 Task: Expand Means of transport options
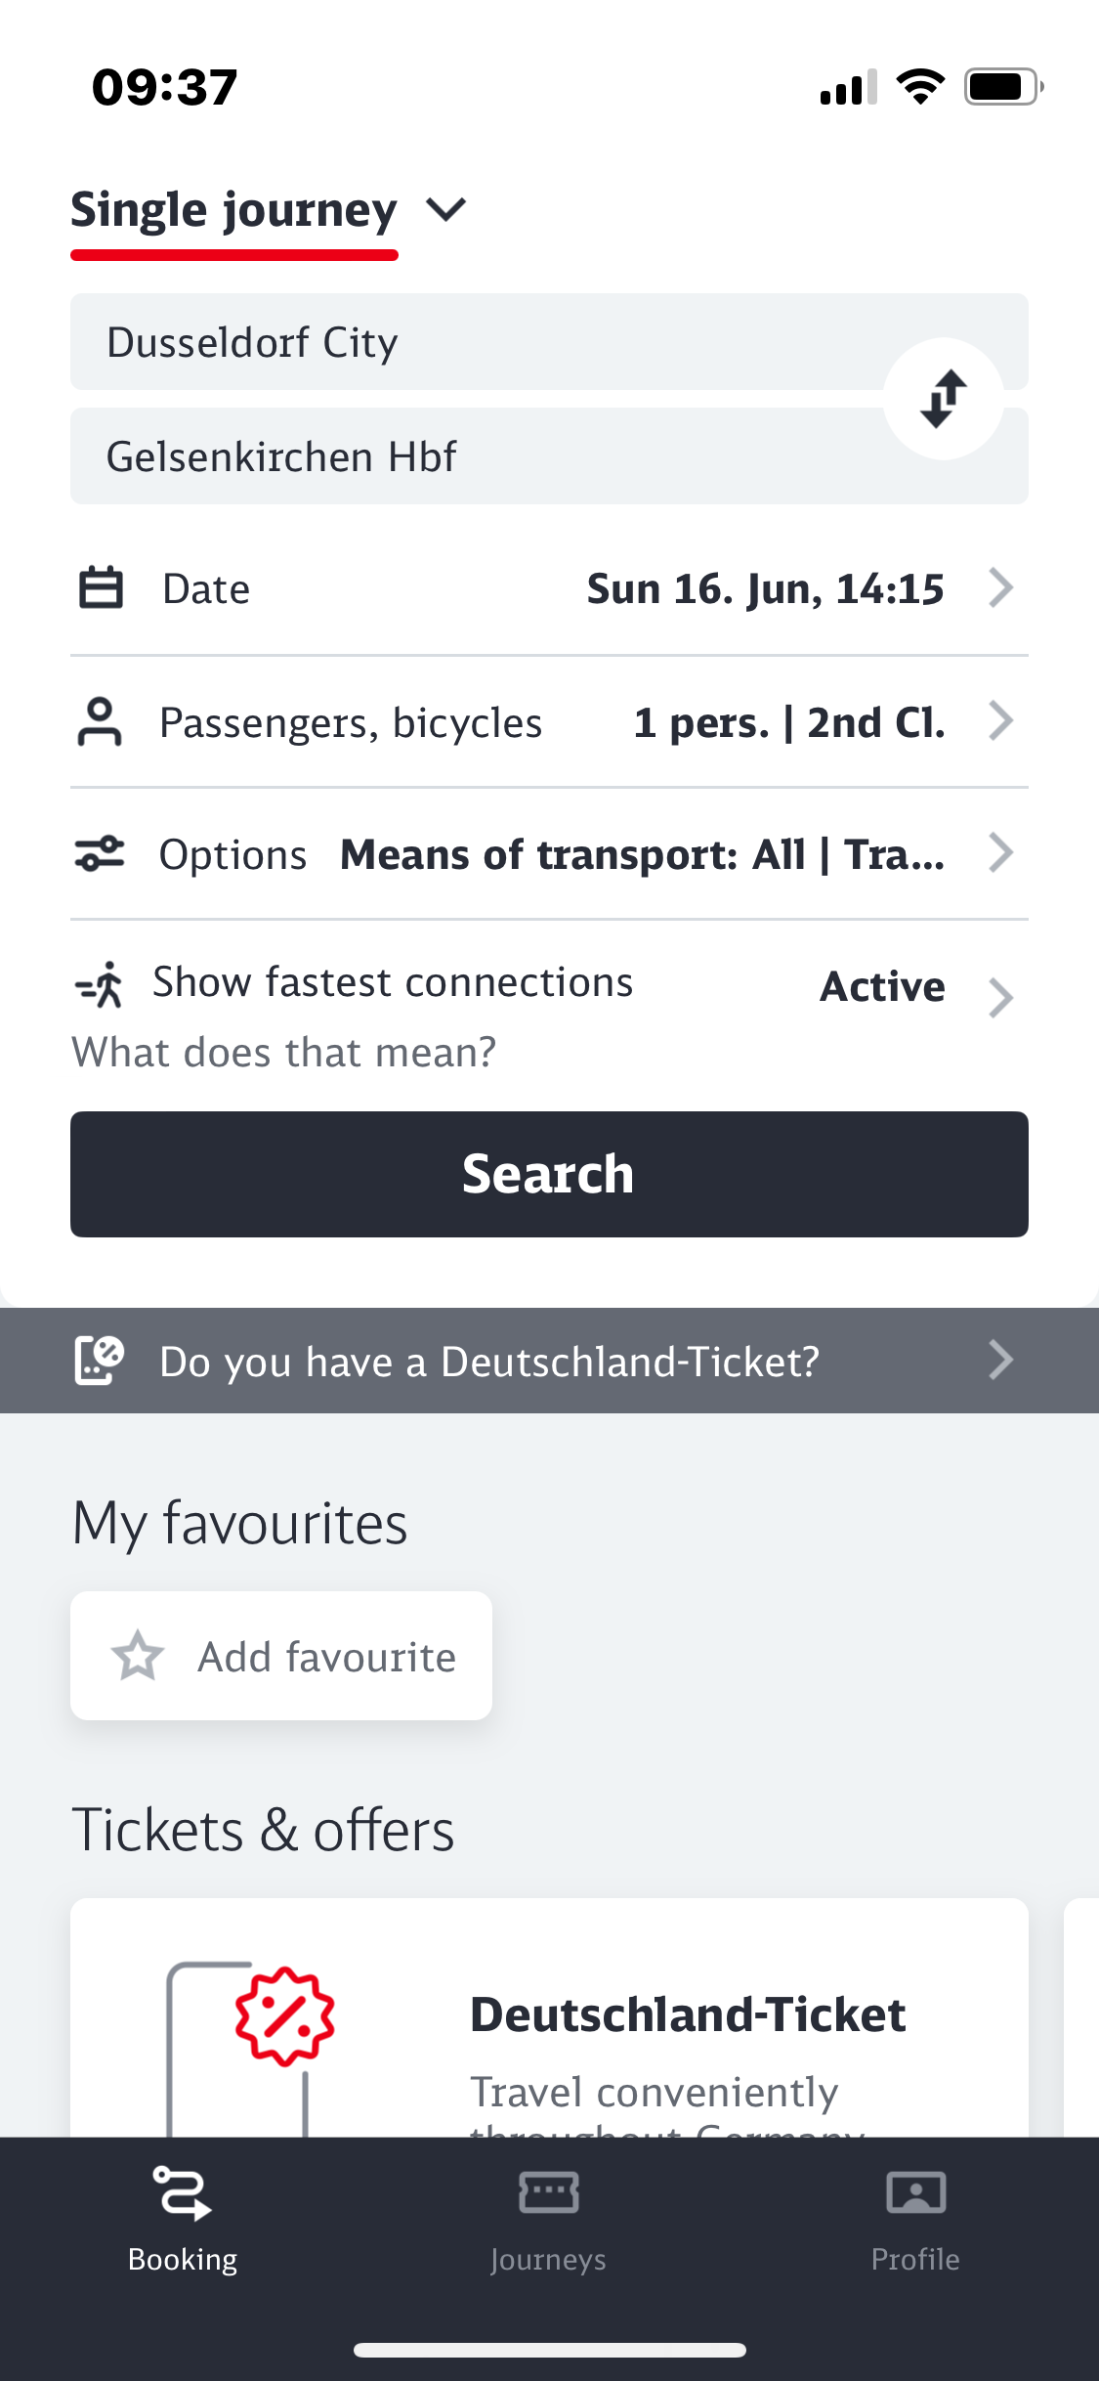tap(642, 854)
